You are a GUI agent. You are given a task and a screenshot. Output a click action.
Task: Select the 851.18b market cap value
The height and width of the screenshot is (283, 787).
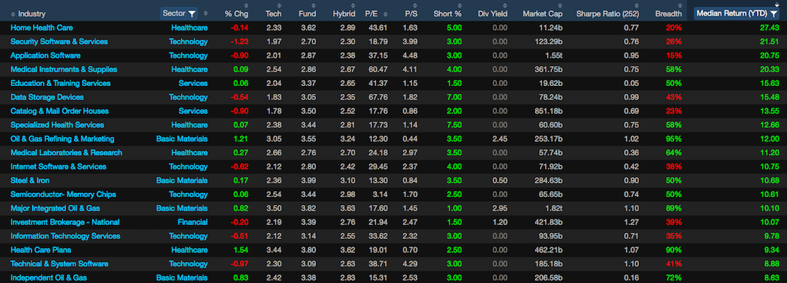(x=549, y=111)
